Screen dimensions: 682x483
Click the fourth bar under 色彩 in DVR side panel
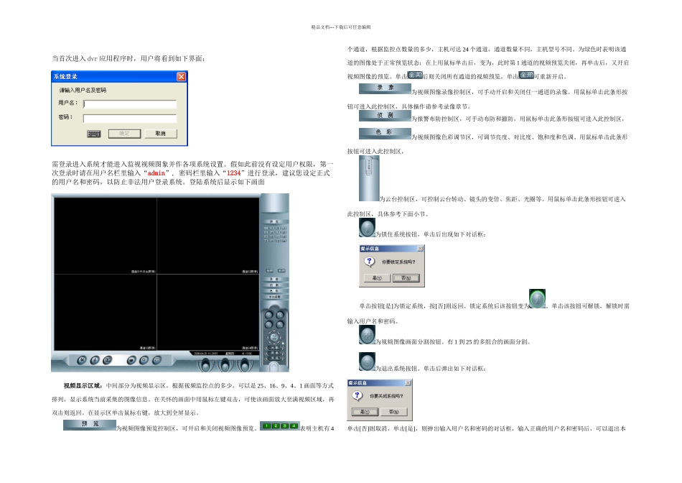tap(274, 297)
